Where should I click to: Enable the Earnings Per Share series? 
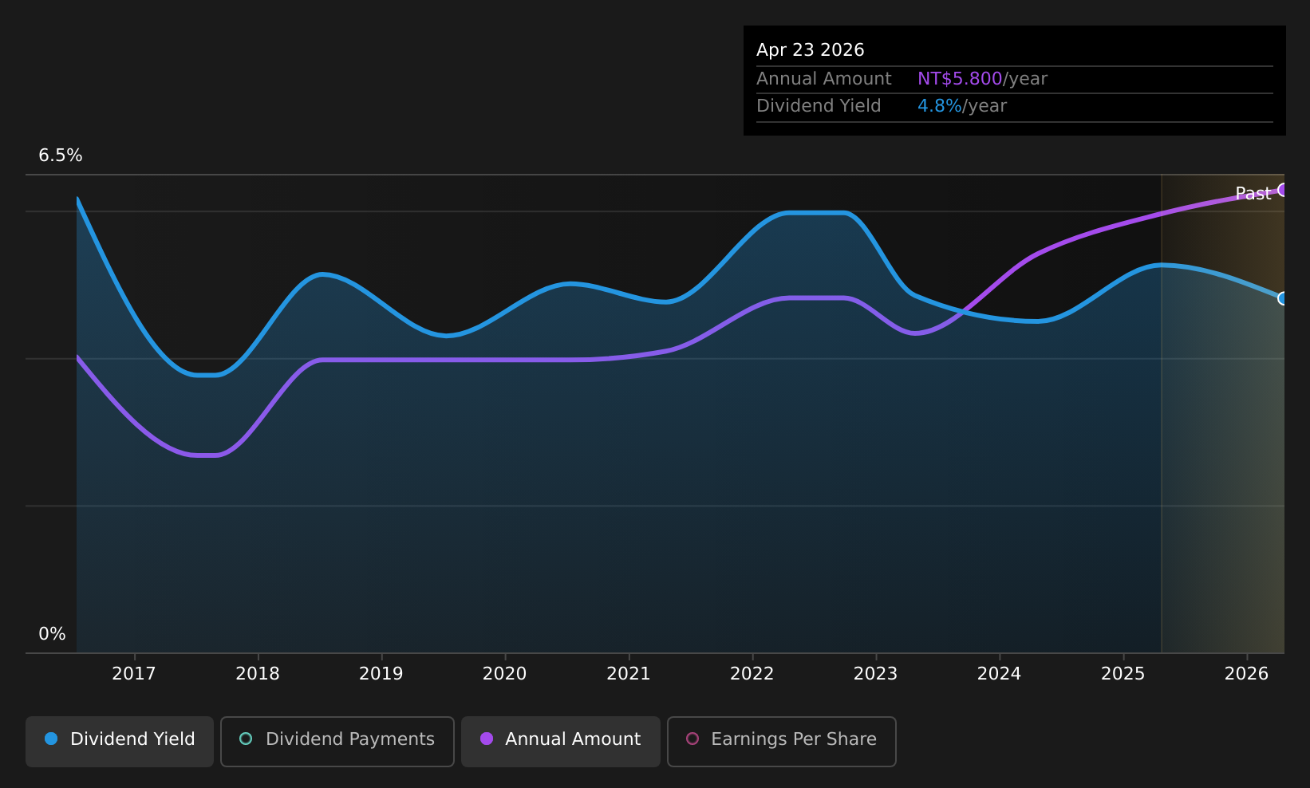(782, 741)
